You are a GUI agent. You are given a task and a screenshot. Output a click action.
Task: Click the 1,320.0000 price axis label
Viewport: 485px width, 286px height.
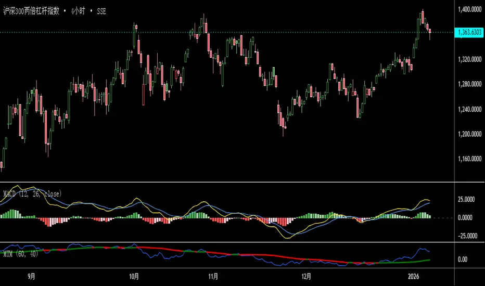[469, 59]
